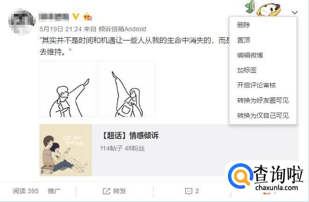Screen dimensions: 309x202
Task: Click the orange crown member badge icon
Action: pyautogui.click(x=87, y=17)
